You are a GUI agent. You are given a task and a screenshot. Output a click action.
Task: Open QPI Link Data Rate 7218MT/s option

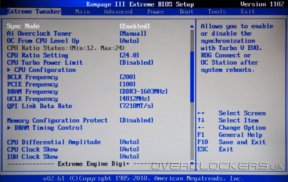coord(136,106)
